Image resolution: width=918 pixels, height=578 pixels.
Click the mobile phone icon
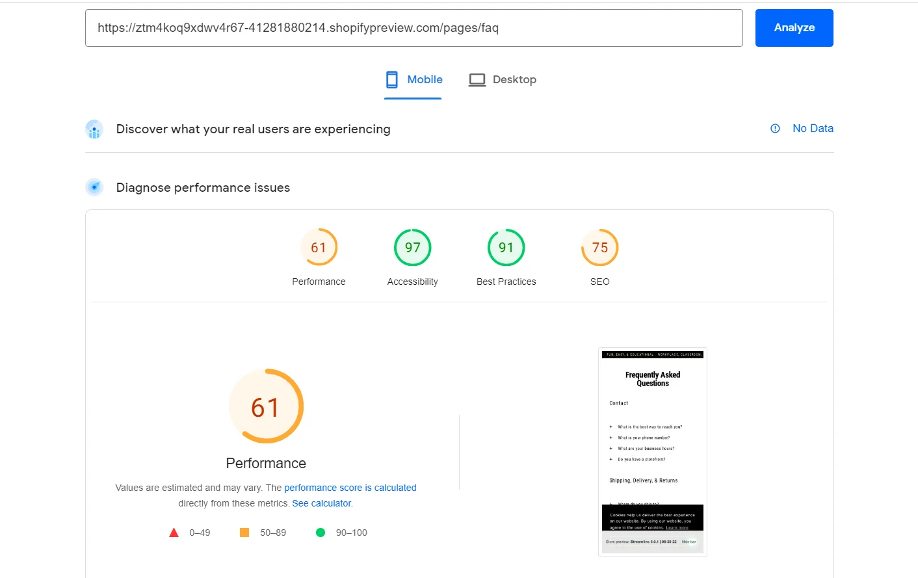[392, 80]
